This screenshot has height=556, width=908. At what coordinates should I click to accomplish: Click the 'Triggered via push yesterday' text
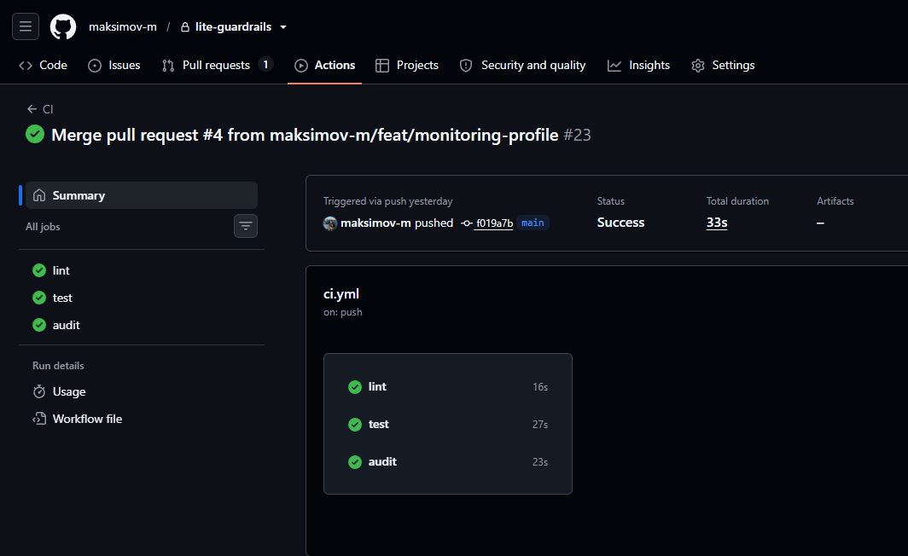click(388, 201)
